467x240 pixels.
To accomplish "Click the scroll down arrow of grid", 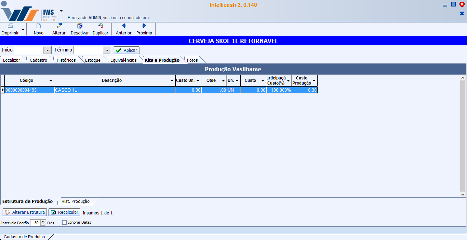I will click(463, 194).
